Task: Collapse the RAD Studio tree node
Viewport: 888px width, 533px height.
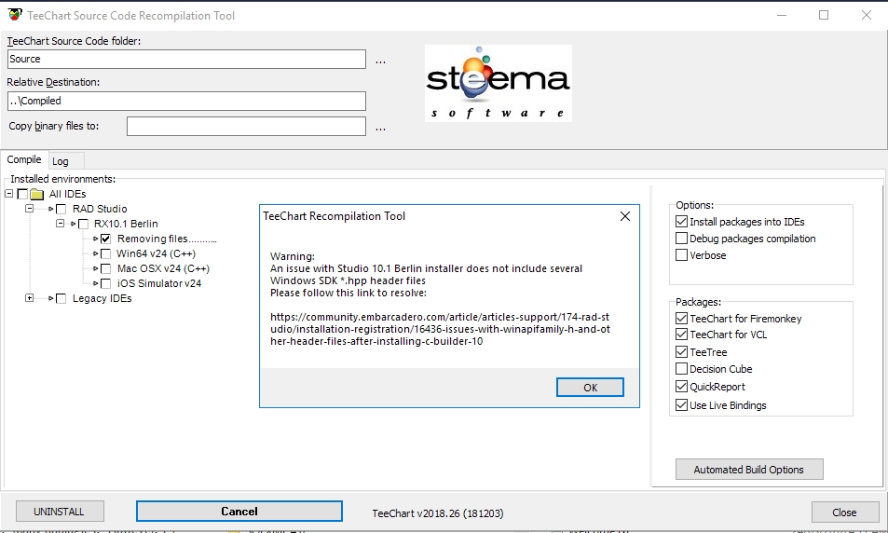Action: (x=30, y=209)
